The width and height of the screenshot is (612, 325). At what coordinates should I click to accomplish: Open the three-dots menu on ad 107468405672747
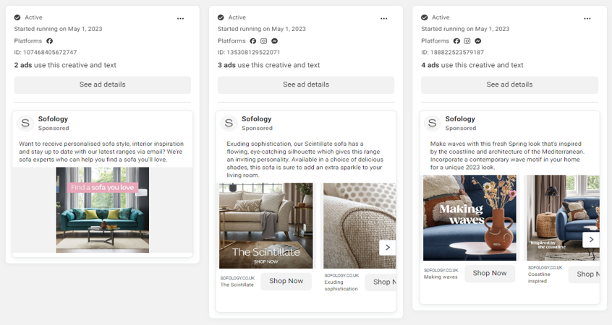[x=180, y=18]
